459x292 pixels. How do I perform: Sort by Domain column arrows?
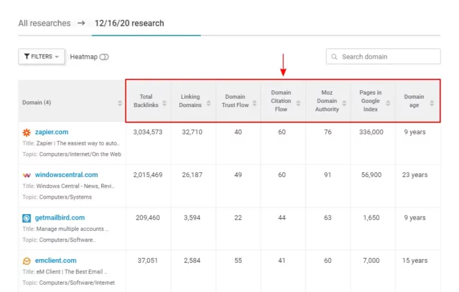(120, 103)
